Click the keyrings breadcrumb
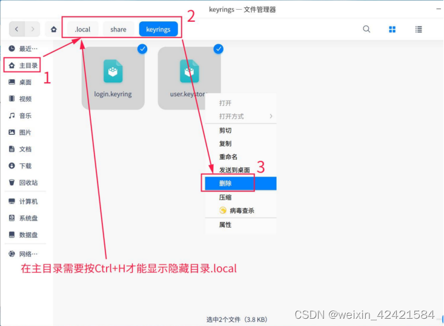 click(158, 30)
